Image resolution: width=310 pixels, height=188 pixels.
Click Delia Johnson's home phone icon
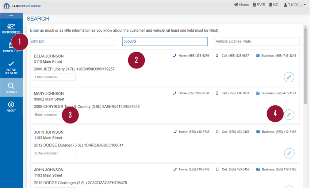tap(175, 56)
